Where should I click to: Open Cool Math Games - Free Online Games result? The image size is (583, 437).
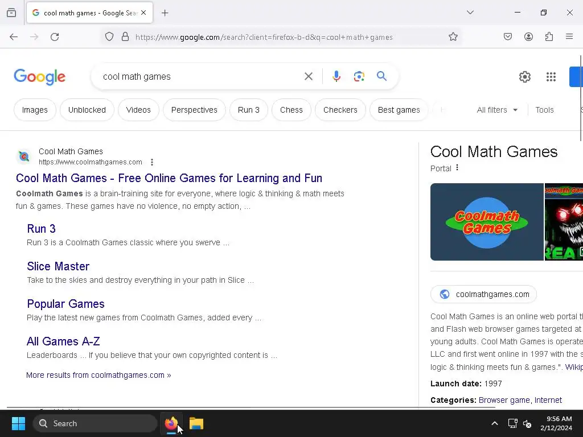tap(169, 178)
